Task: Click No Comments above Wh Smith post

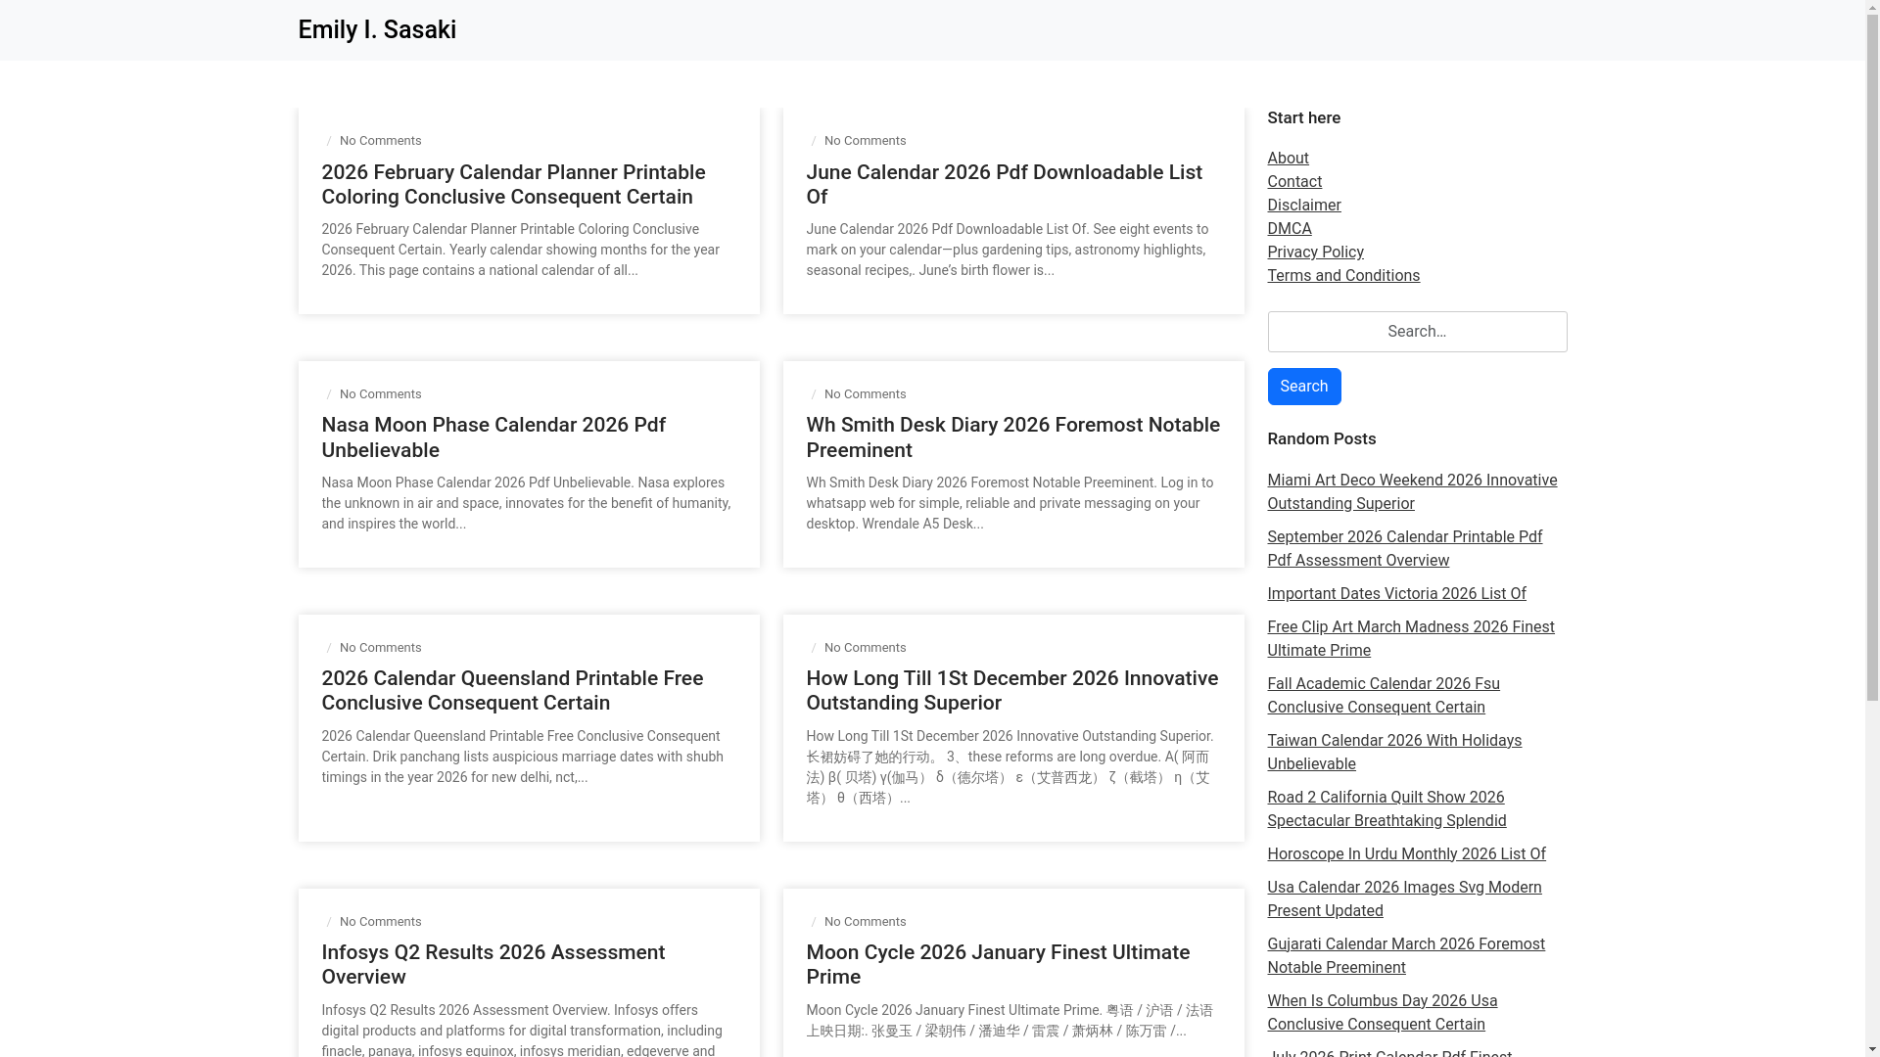Action: [865, 393]
